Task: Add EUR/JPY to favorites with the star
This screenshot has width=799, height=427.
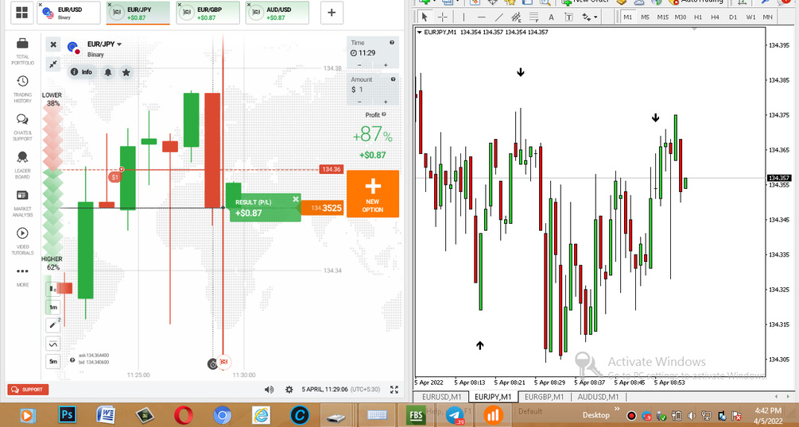Action: coord(126,72)
